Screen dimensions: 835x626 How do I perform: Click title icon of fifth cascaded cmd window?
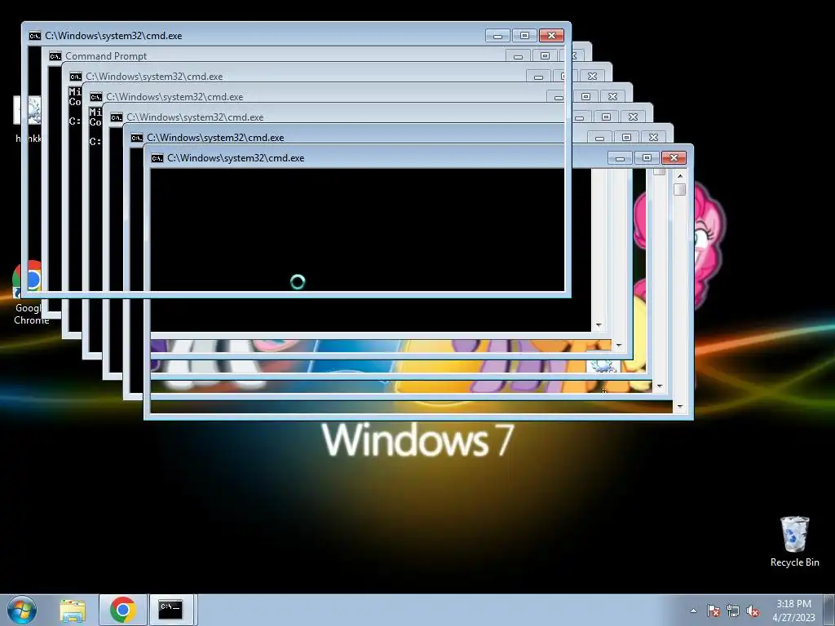[116, 117]
